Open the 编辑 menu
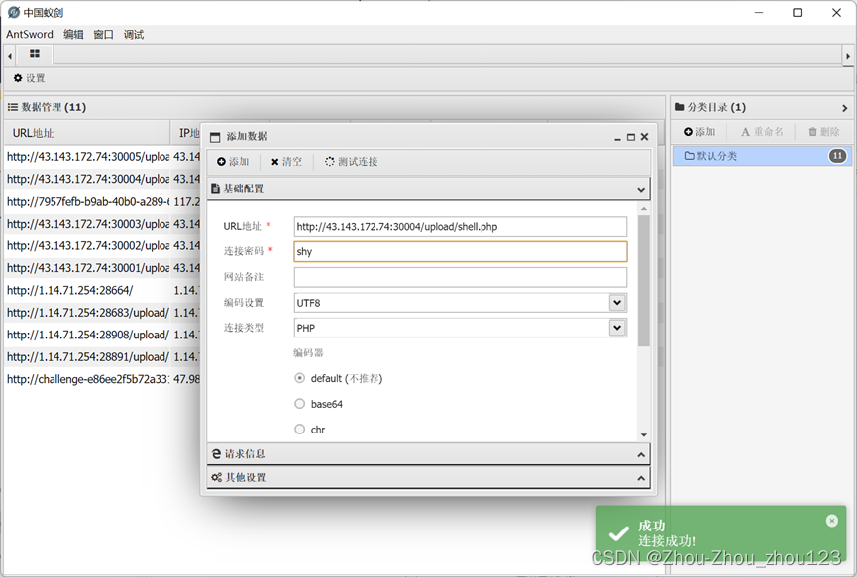Screen dimensions: 857x577 coord(73,34)
